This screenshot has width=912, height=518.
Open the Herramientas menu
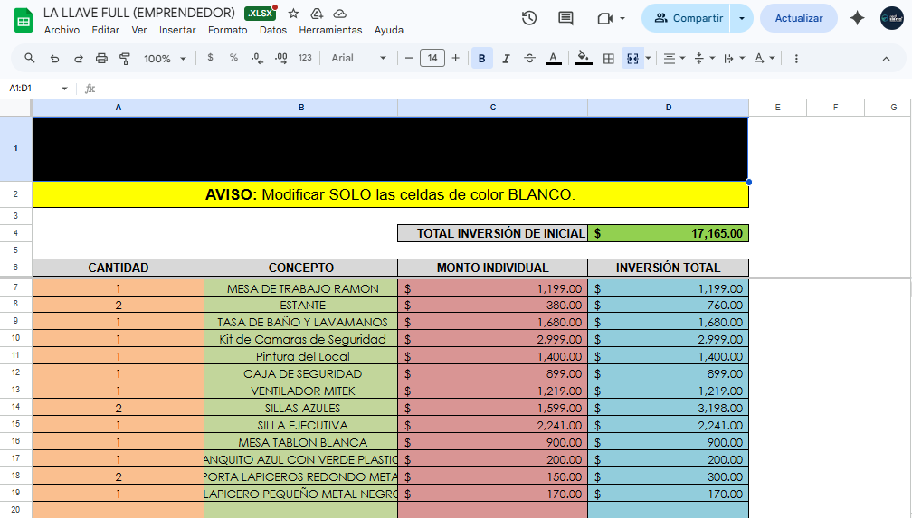pyautogui.click(x=330, y=30)
